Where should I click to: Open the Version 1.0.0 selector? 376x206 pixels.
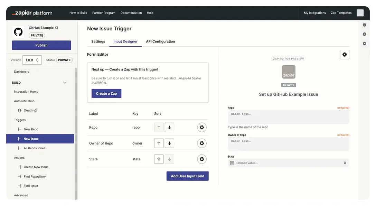[32, 60]
